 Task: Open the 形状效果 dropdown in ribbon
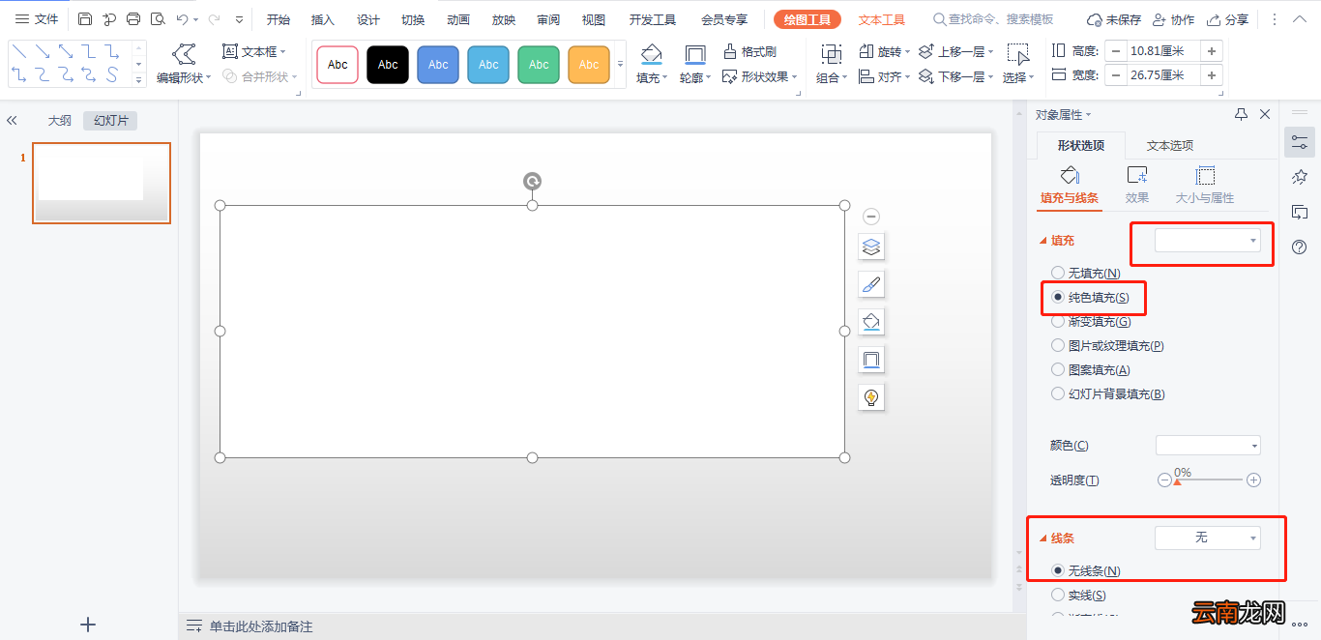tap(760, 77)
